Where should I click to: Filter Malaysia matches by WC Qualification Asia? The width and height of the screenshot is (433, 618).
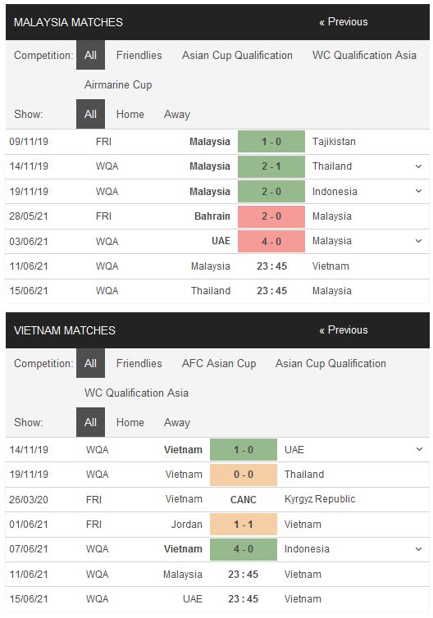pyautogui.click(x=364, y=55)
